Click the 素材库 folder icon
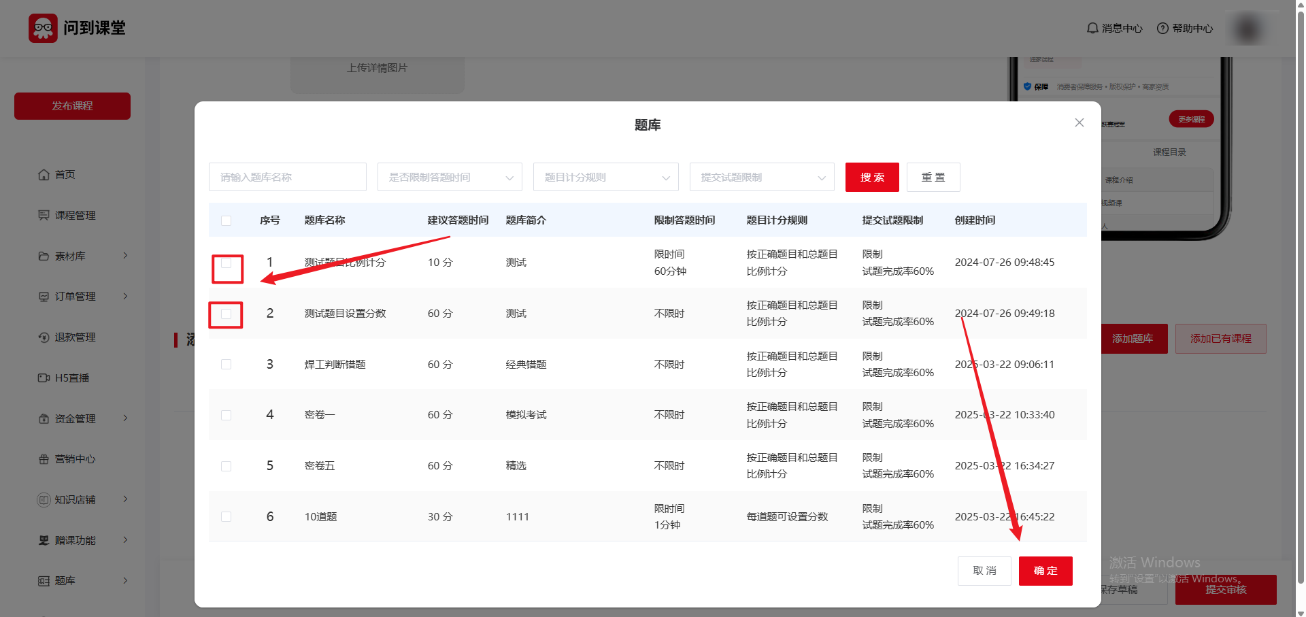 [x=44, y=256]
